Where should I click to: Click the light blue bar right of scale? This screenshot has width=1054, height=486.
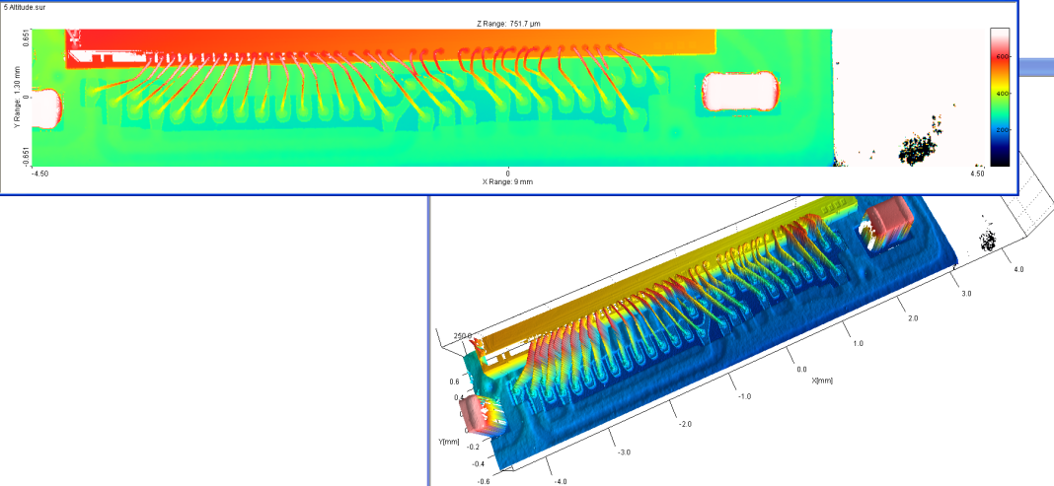1034,67
